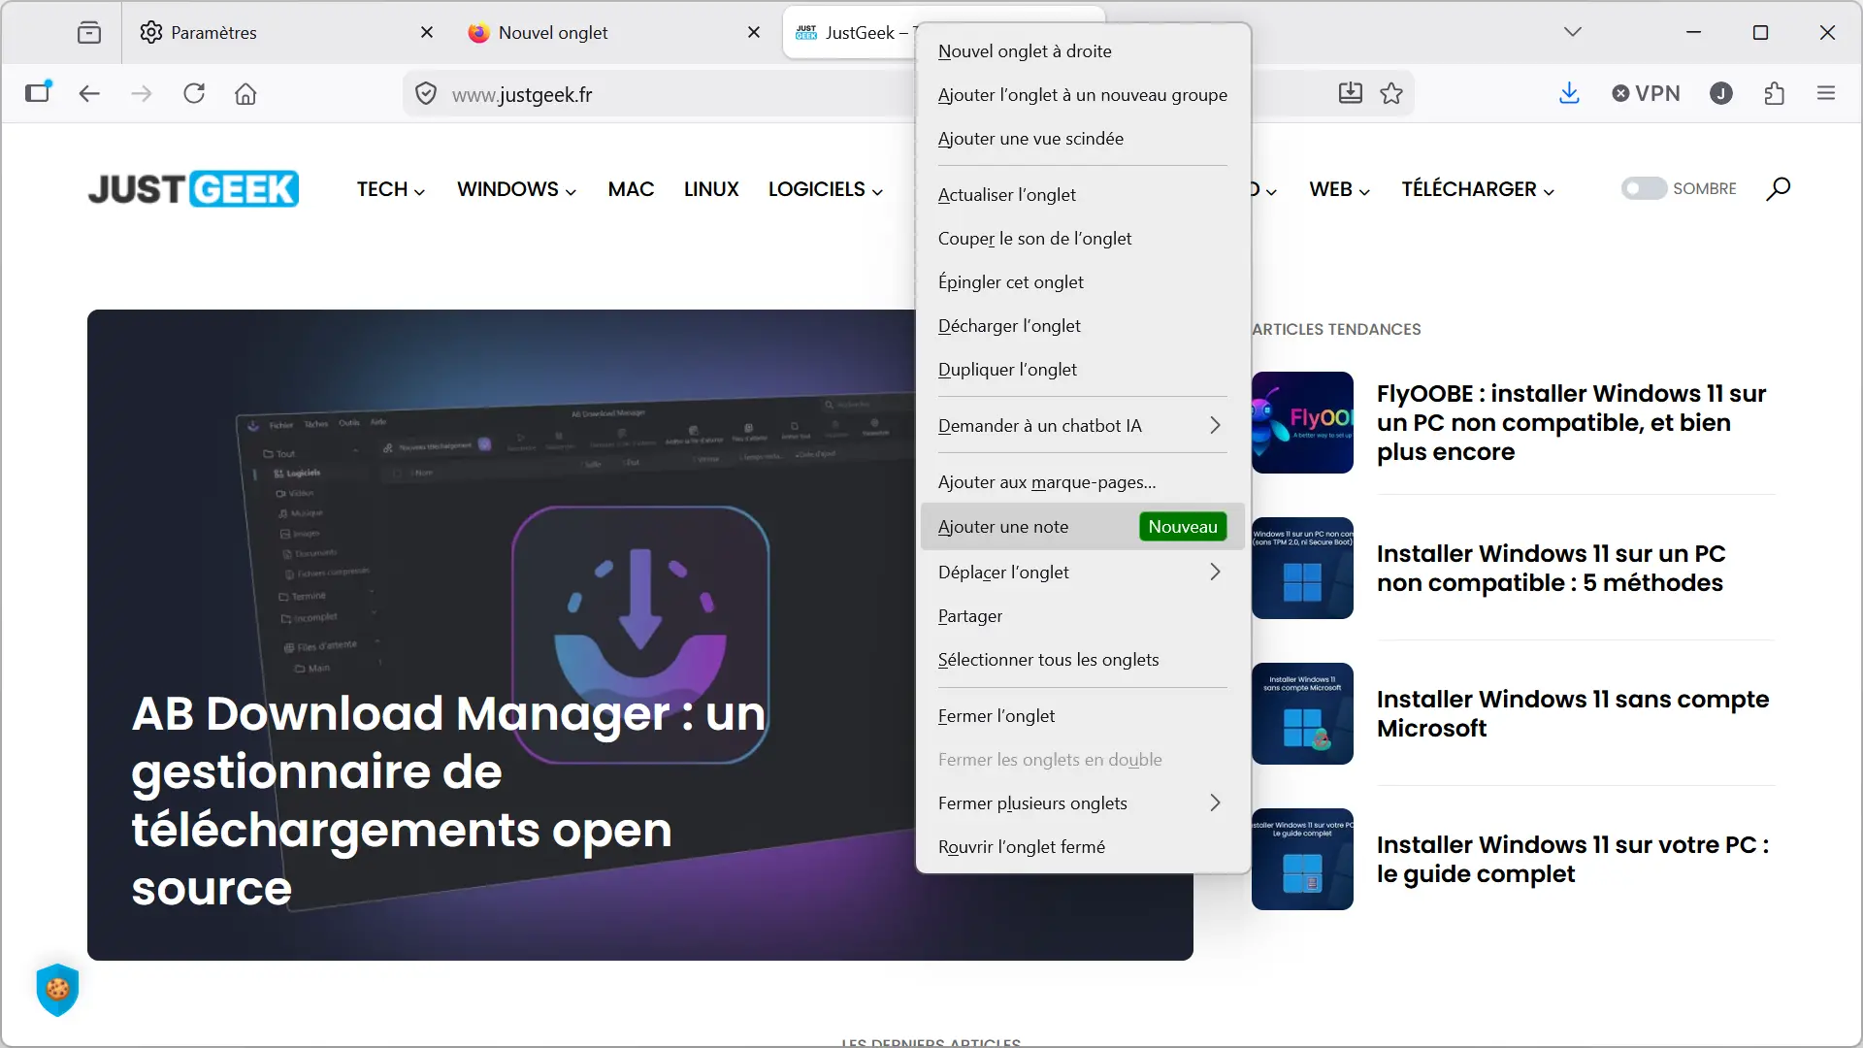1863x1048 pixels.
Task: Open the account avatar J
Action: pyautogui.click(x=1721, y=93)
